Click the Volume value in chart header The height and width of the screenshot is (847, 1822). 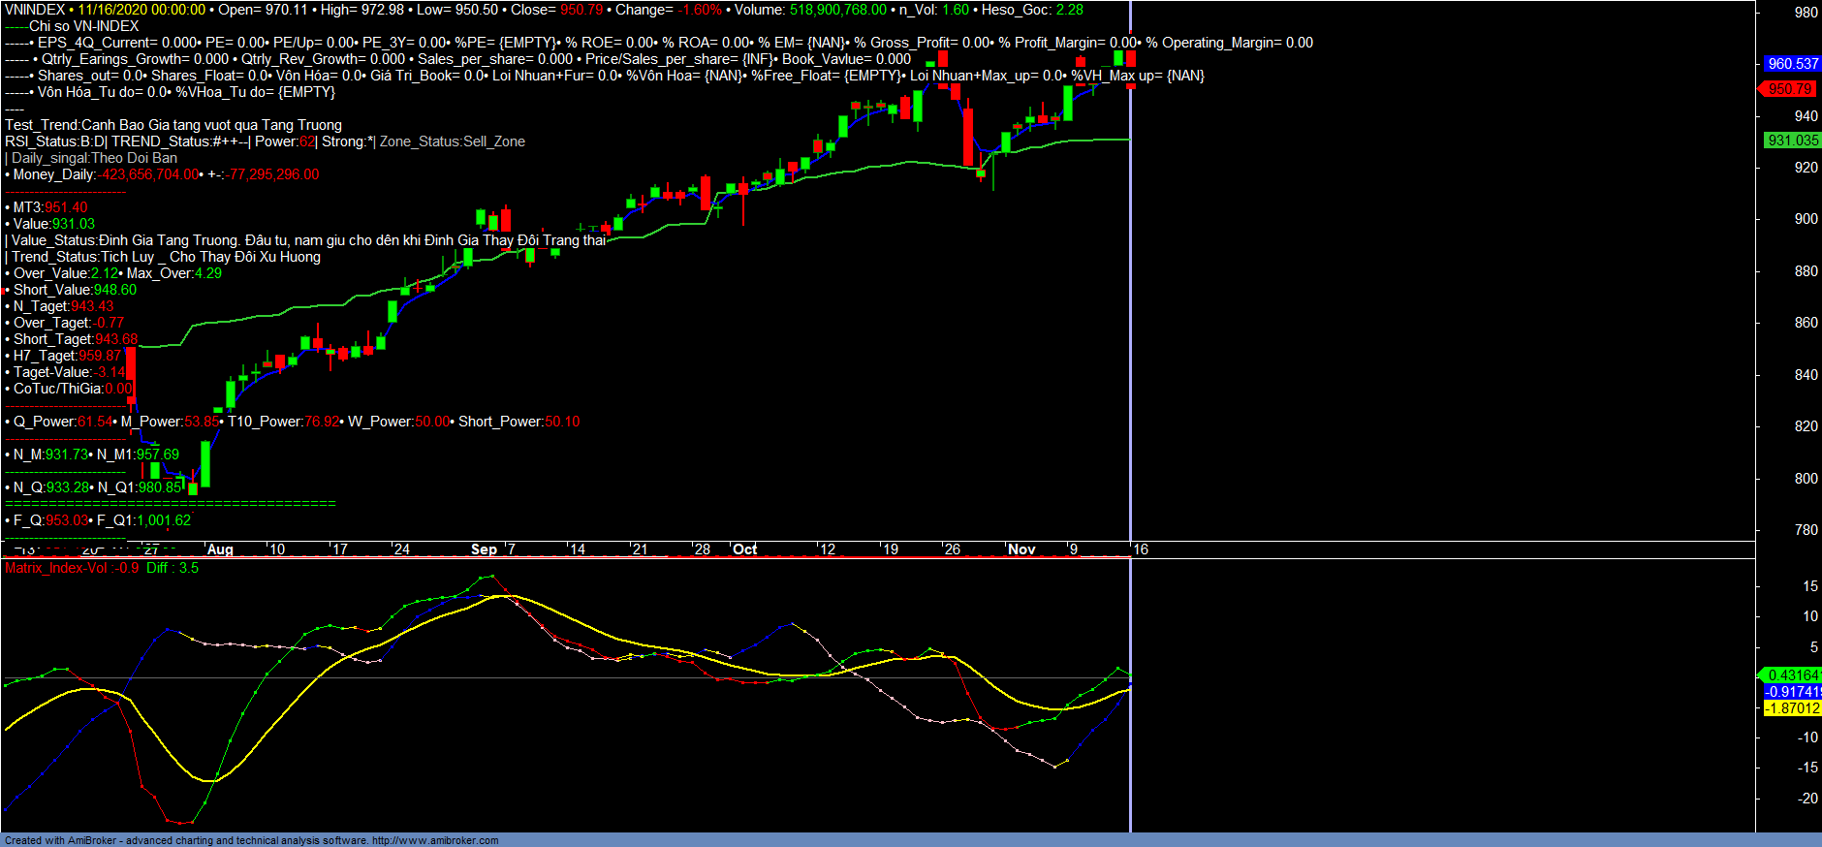click(x=837, y=10)
